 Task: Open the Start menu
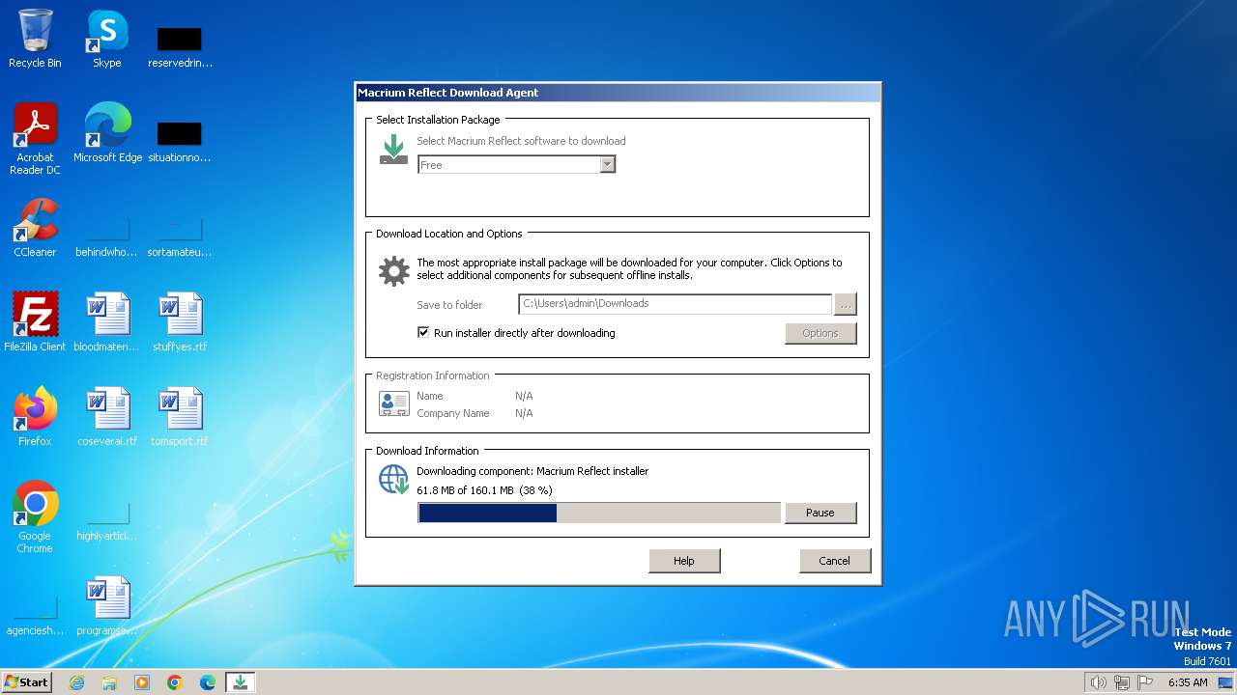(26, 682)
